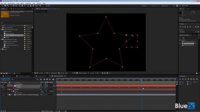The height and width of the screenshot is (112, 200).
Task: Select the Zoom tool in toolbar
Action: (x=8, y=6)
